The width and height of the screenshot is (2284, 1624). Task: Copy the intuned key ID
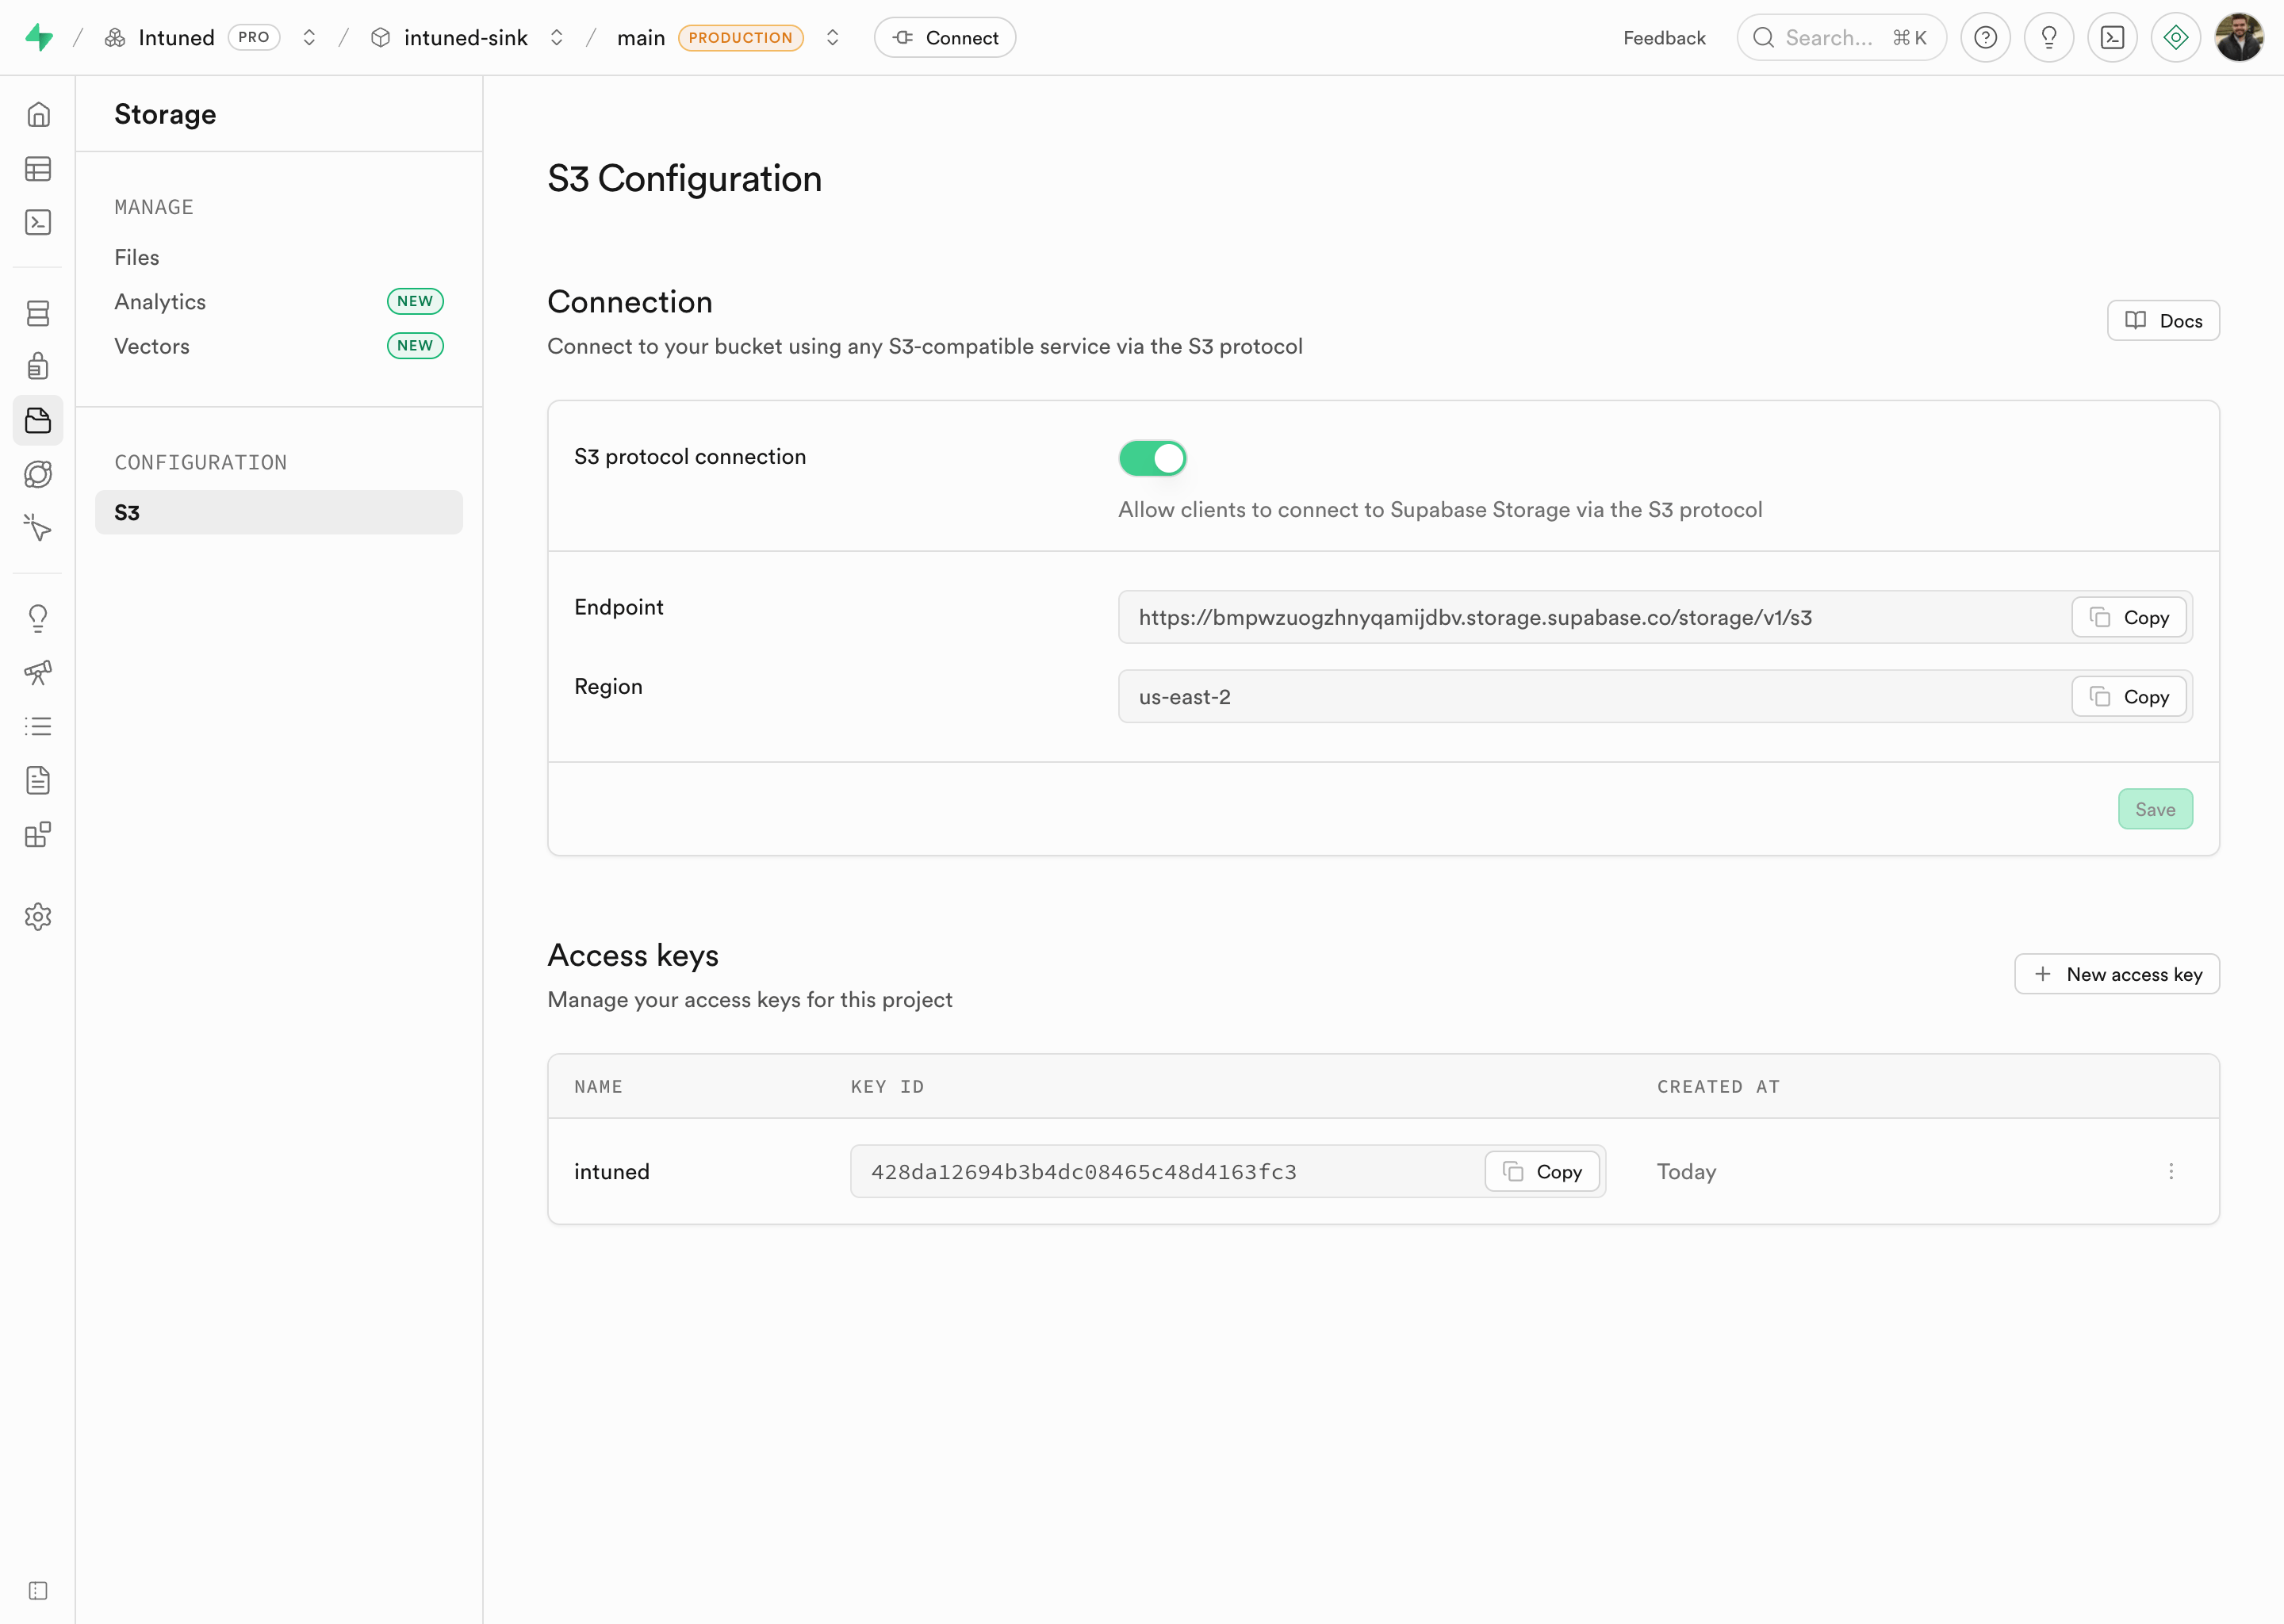point(1542,1171)
